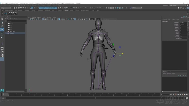189x106 pixels.
Task: Open Channels menu in Channel Box
Action: (165, 19)
